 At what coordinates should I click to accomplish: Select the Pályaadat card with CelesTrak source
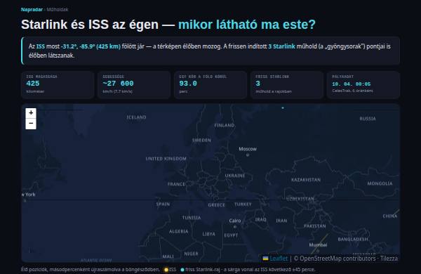(363, 85)
